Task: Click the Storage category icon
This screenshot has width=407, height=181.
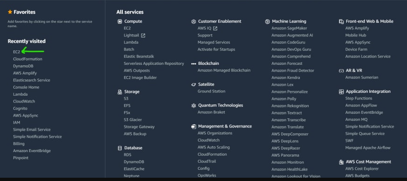Action: pyautogui.click(x=119, y=92)
